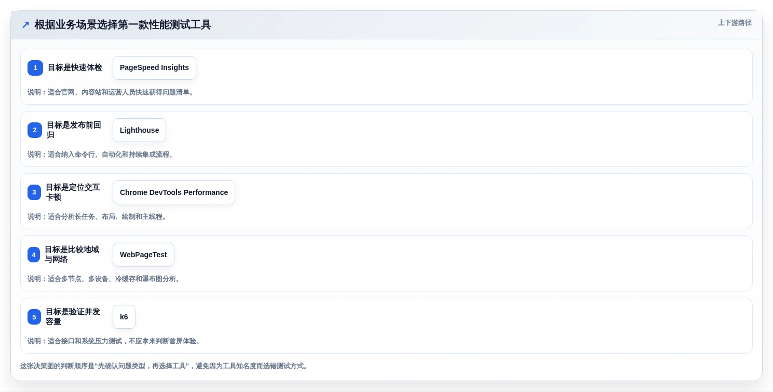Click the 上下游路径 label in header
This screenshot has width=773, height=392.
pyautogui.click(x=735, y=23)
